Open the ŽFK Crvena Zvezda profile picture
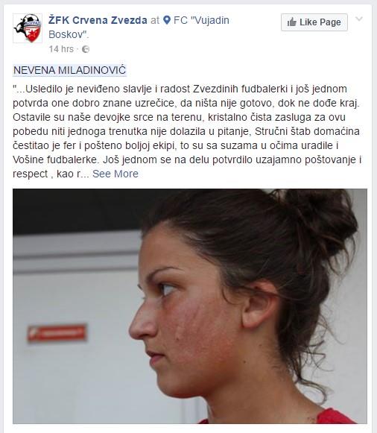This screenshot has height=433, width=377. pos(28,28)
